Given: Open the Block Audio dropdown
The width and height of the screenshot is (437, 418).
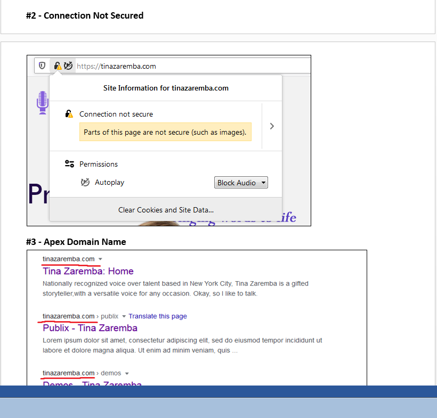Looking at the screenshot, I should click(241, 182).
